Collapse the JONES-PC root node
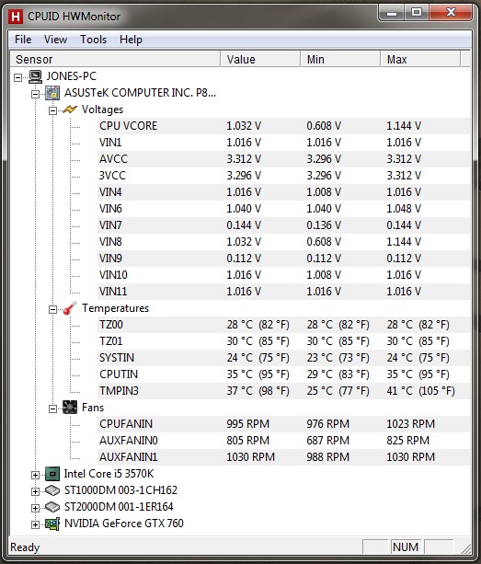Viewport: 481px width, 564px height. point(18,77)
